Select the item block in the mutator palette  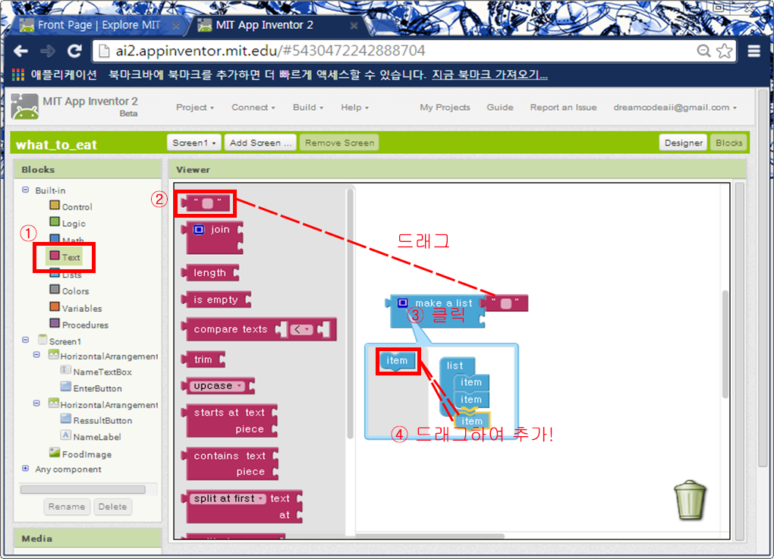pos(398,361)
